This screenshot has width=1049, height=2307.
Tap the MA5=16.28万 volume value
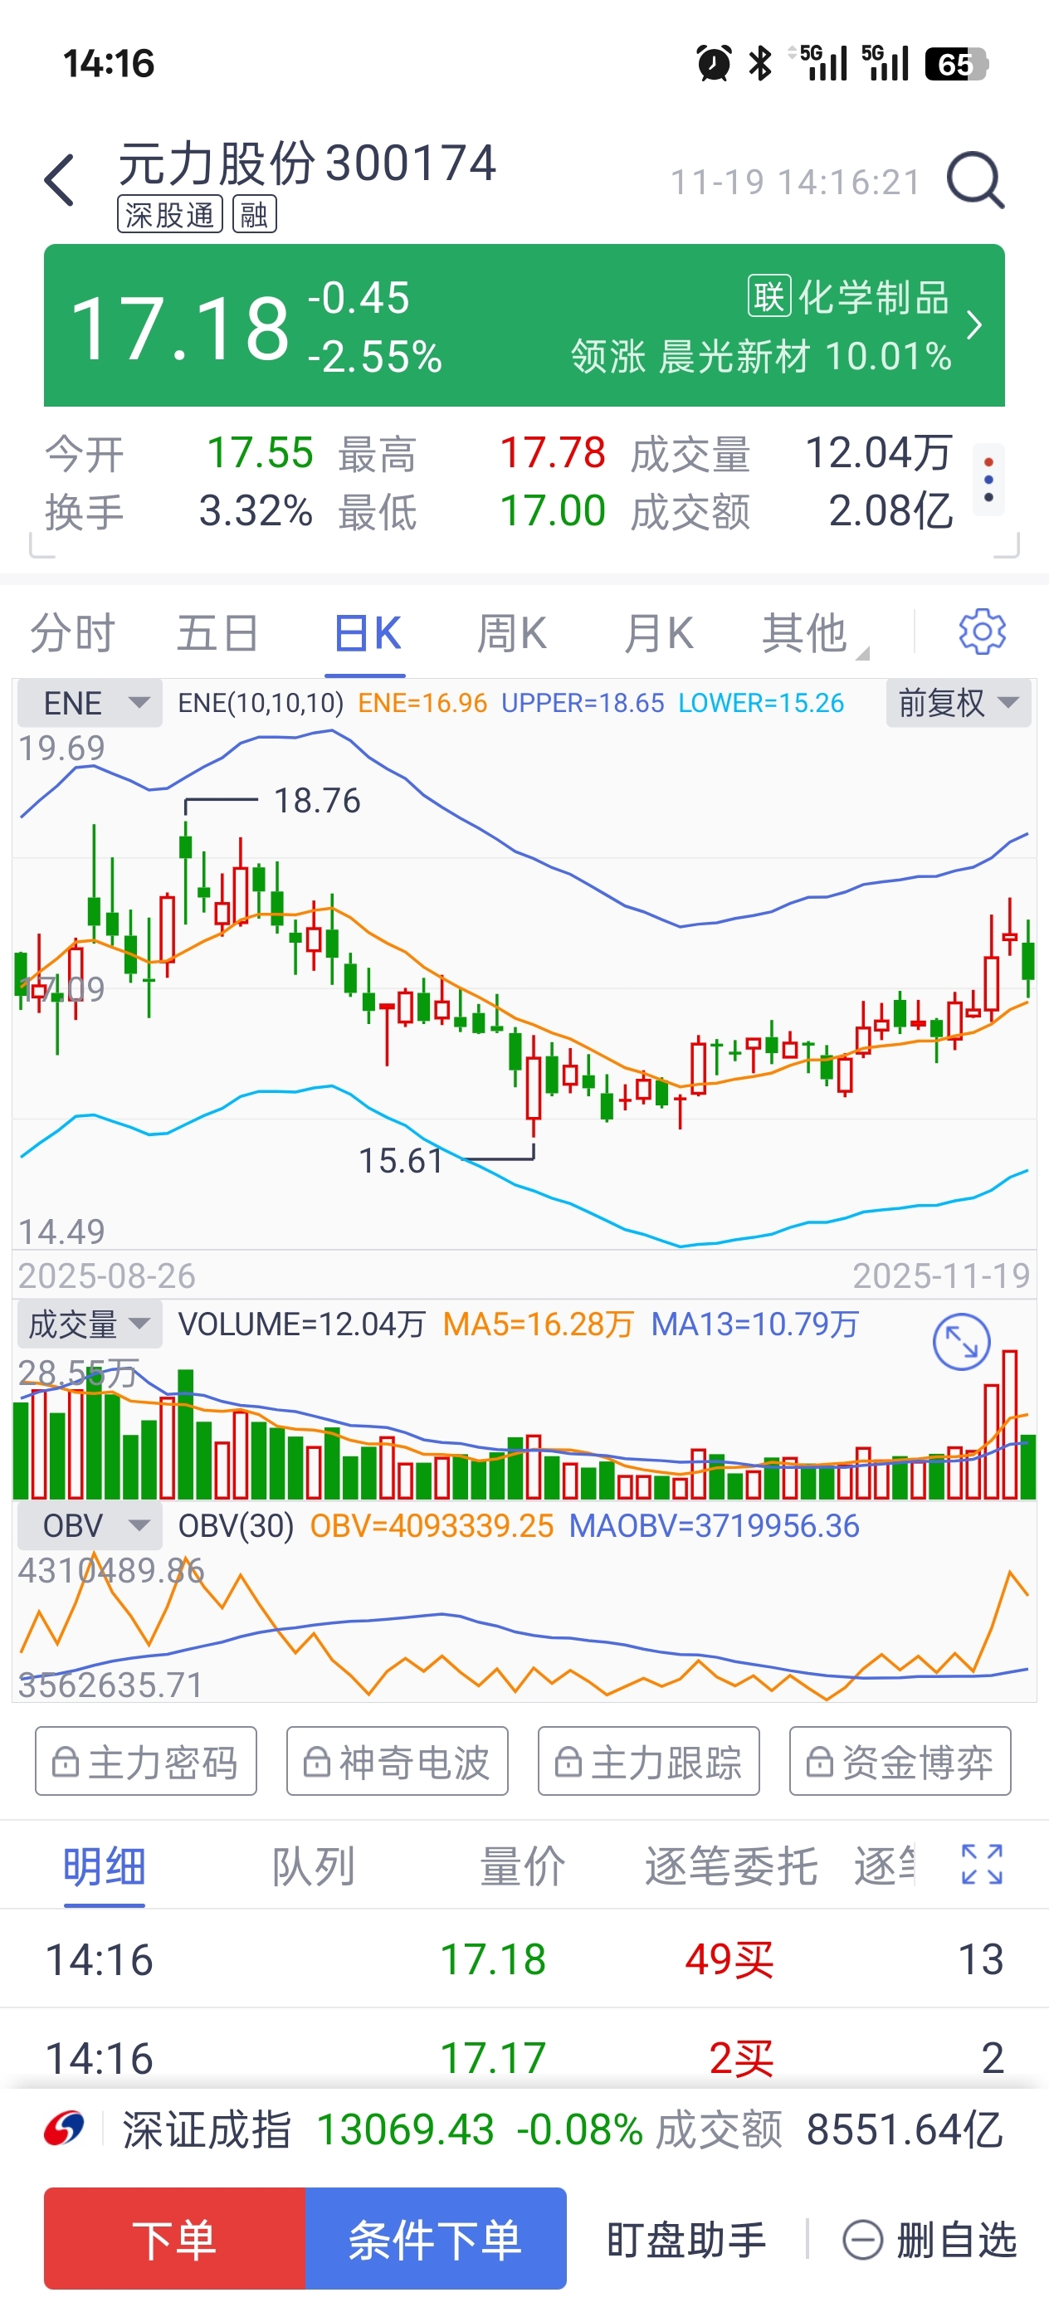(x=539, y=1324)
